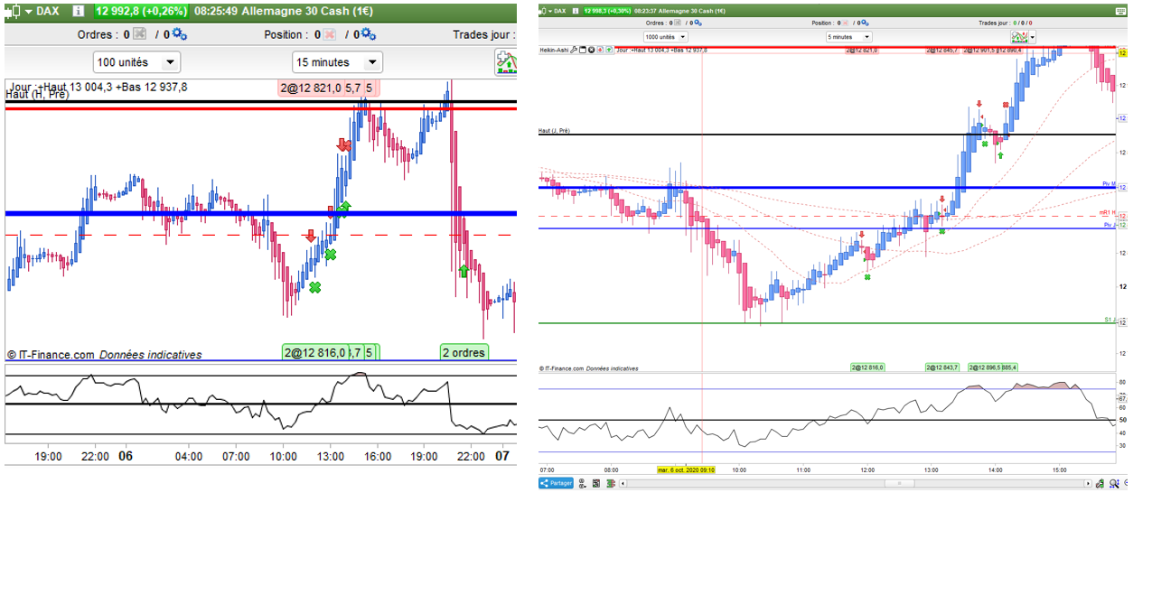Open position settings gear in right chart

point(865,23)
